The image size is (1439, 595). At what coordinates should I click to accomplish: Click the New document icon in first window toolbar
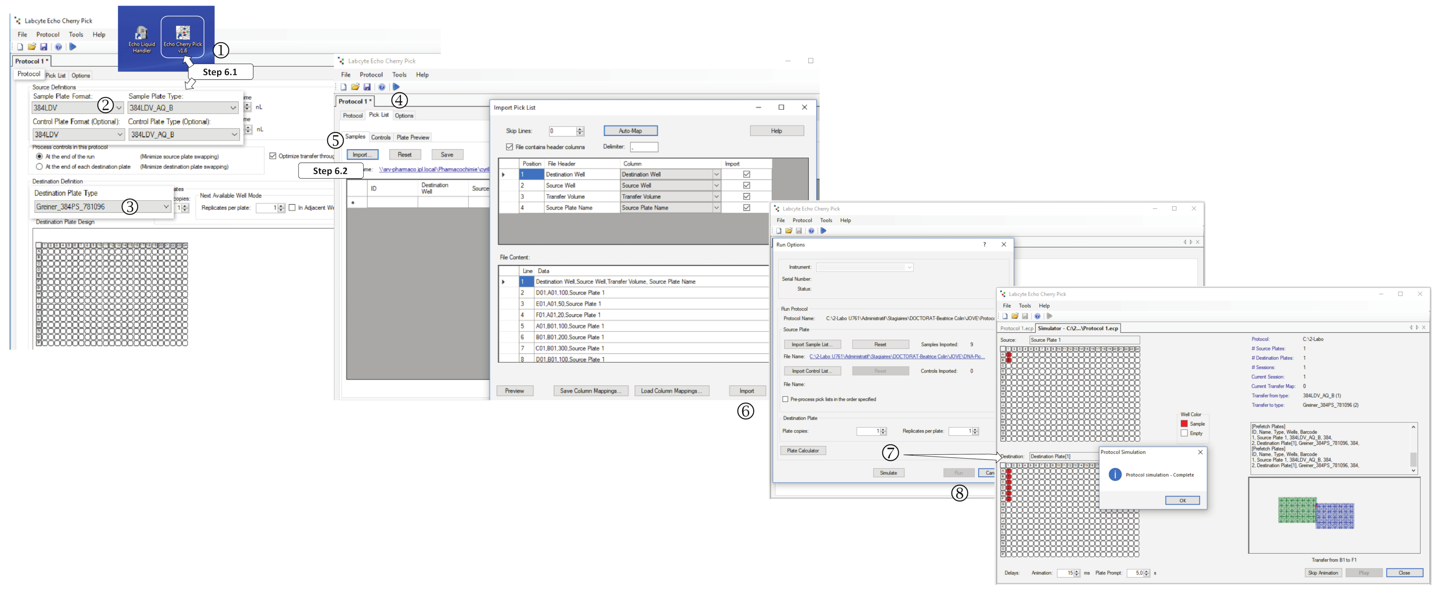pos(20,47)
